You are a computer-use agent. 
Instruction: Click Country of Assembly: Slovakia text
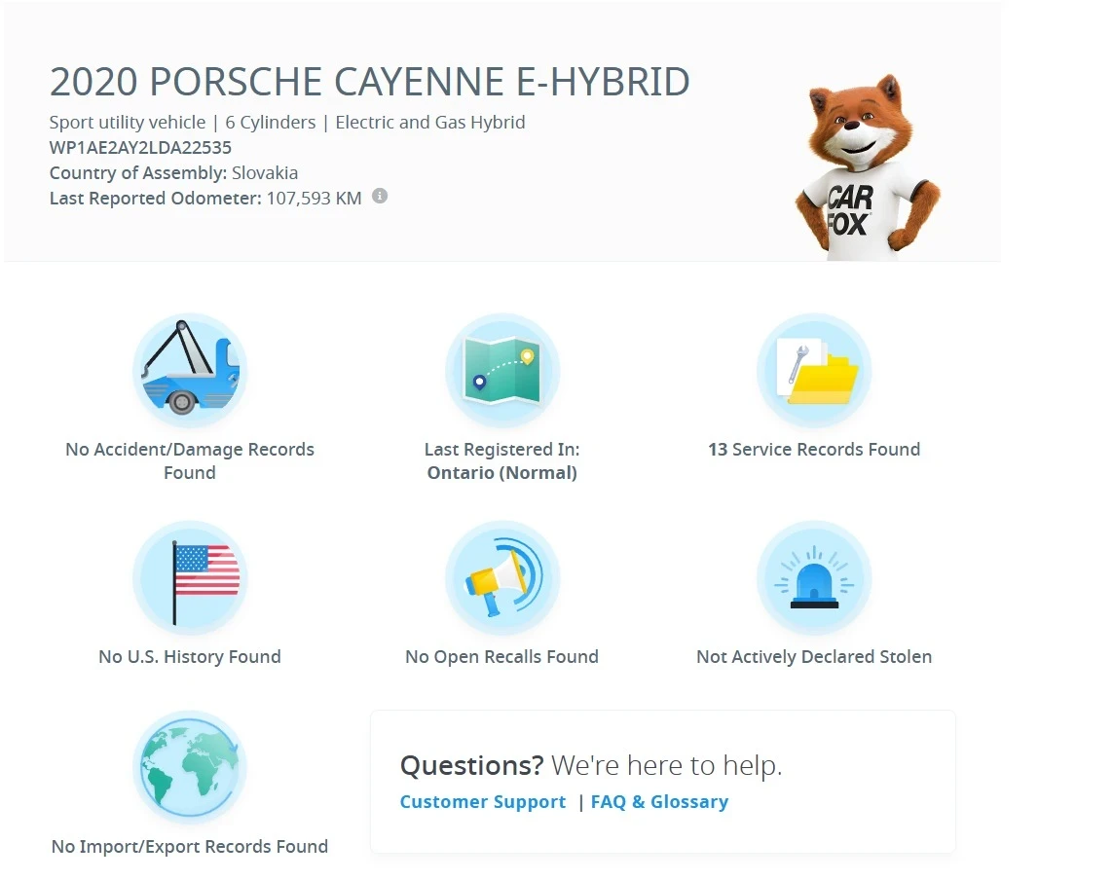tap(174, 173)
